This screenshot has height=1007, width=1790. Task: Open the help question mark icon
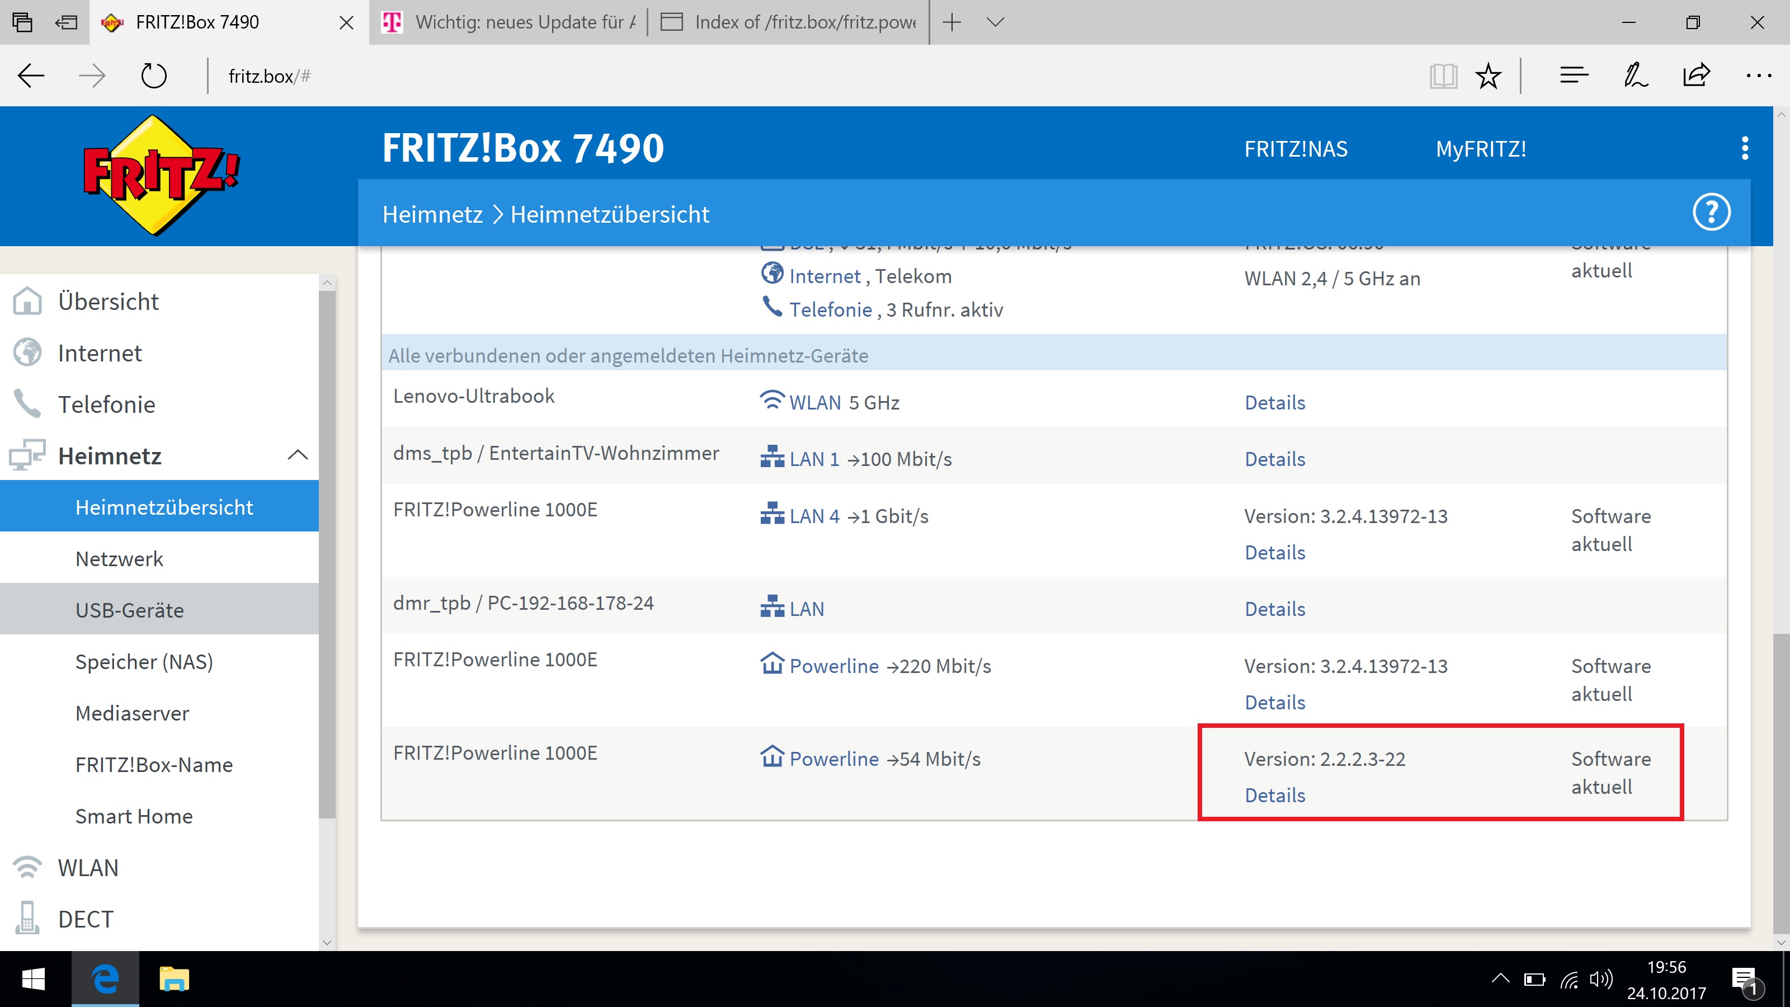point(1711,212)
